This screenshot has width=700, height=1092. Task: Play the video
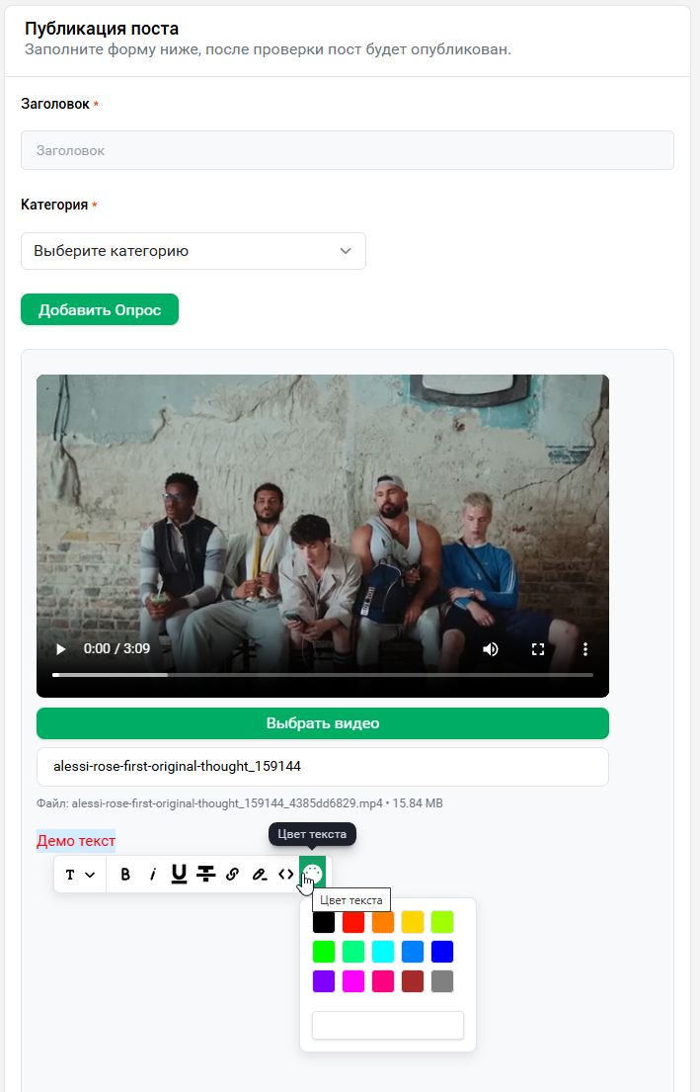point(61,649)
